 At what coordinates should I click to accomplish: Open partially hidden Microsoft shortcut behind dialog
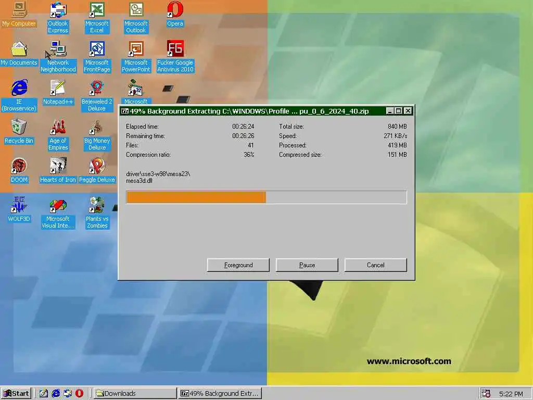[x=136, y=92]
